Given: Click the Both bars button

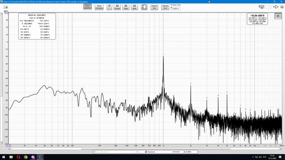Looking at the screenshot, I should [134, 7].
